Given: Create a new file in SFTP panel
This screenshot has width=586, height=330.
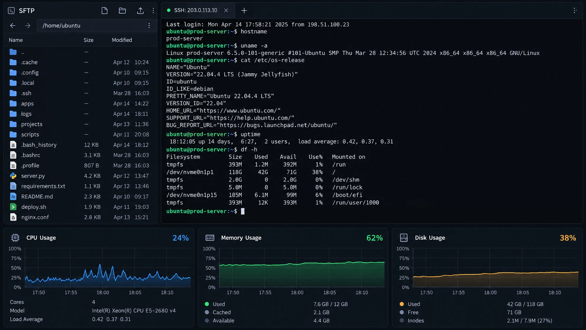Looking at the screenshot, I should click(x=104, y=11).
